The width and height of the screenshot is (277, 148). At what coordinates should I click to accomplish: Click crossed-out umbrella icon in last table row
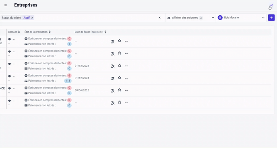tap(113, 103)
